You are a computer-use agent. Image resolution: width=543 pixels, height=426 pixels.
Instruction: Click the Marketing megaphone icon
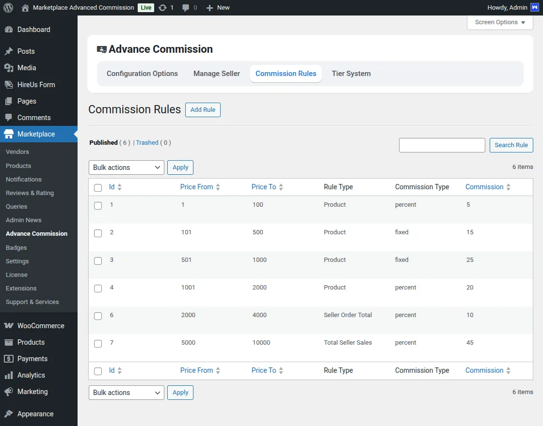8,392
